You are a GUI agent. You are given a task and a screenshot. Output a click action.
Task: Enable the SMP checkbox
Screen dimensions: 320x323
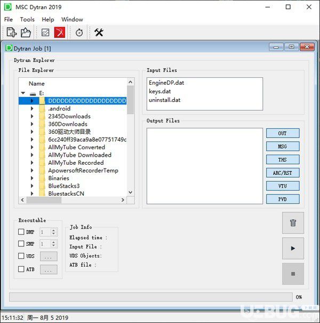21,244
